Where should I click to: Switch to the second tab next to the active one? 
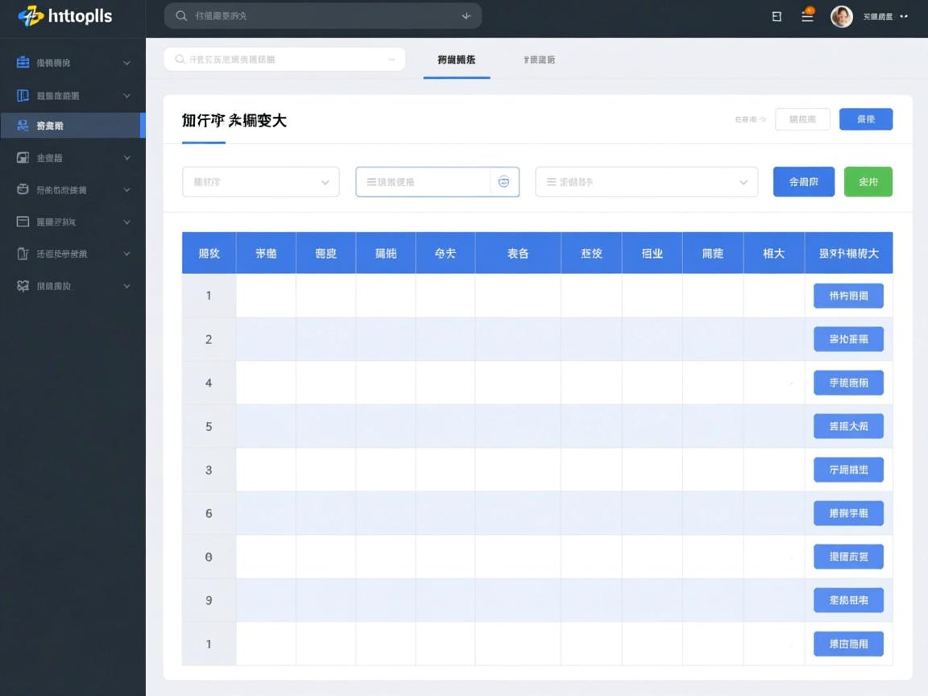pyautogui.click(x=538, y=59)
